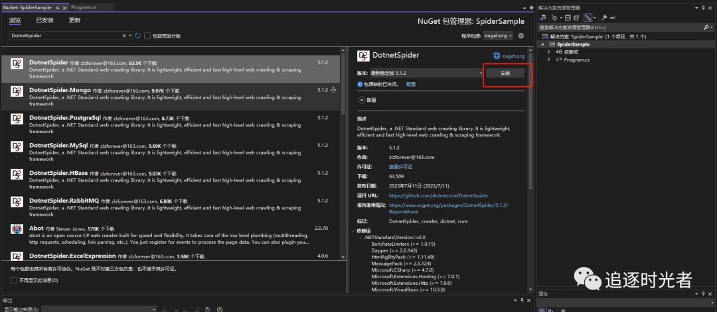Open the ReportAbuse link
Image resolution: width=717 pixels, height=312 pixels.
[x=448, y=209]
